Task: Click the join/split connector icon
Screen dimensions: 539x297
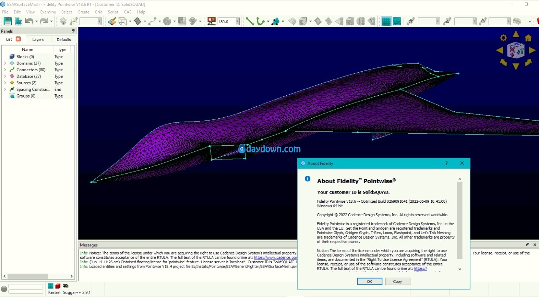Action: click(74, 21)
